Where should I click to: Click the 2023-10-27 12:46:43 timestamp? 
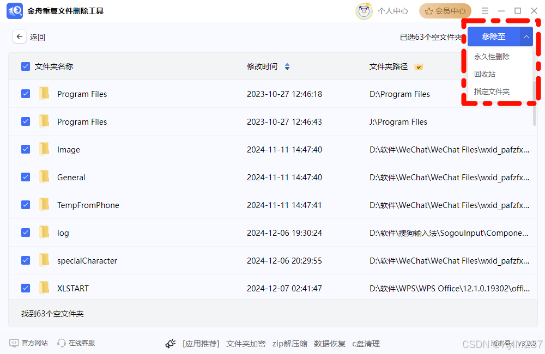284,122
